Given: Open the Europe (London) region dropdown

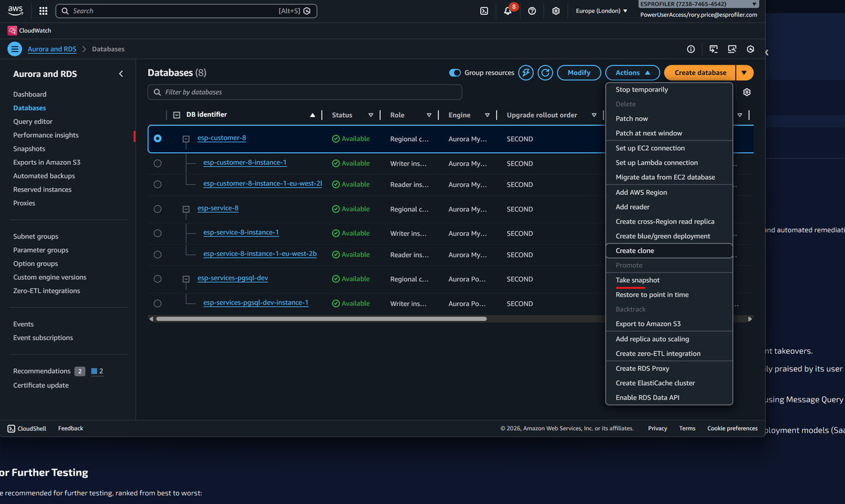Looking at the screenshot, I should (x=601, y=11).
